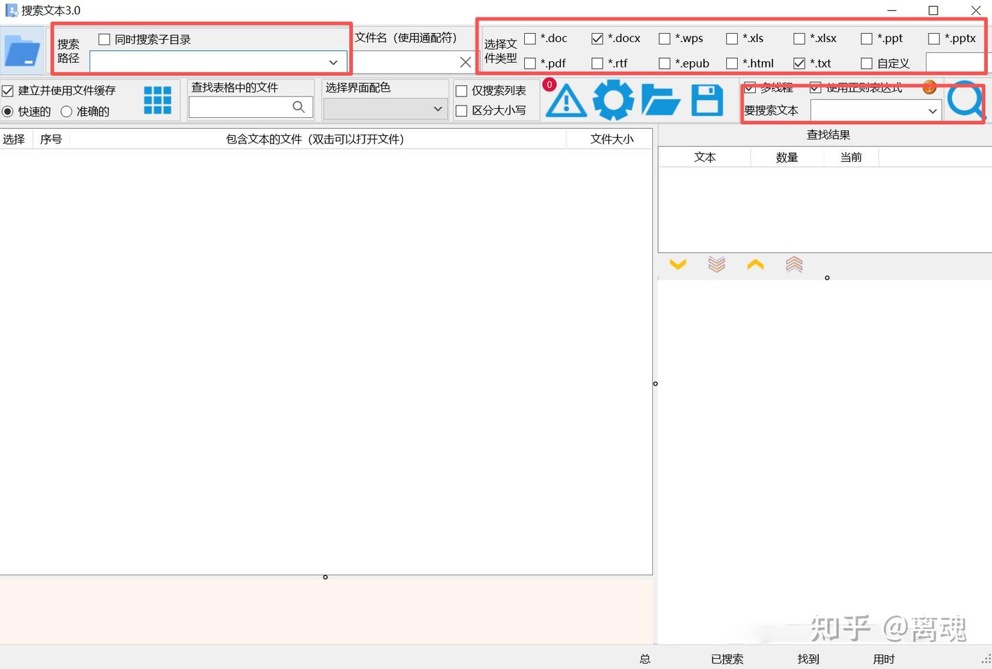The height and width of the screenshot is (669, 992).
Task: Expand the 搜索路径 dropdown arrow
Action: [x=333, y=62]
